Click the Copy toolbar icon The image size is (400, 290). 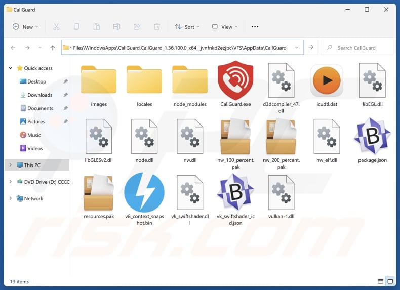[x=76, y=27]
